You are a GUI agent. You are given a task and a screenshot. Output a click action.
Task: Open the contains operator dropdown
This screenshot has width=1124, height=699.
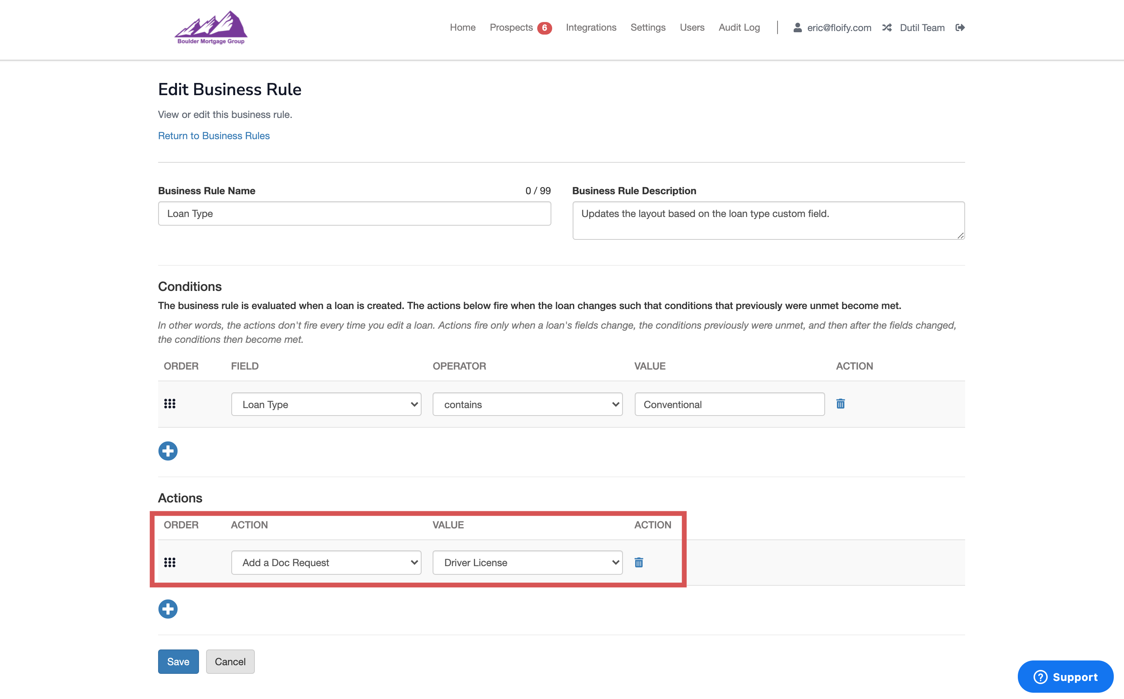pos(527,405)
